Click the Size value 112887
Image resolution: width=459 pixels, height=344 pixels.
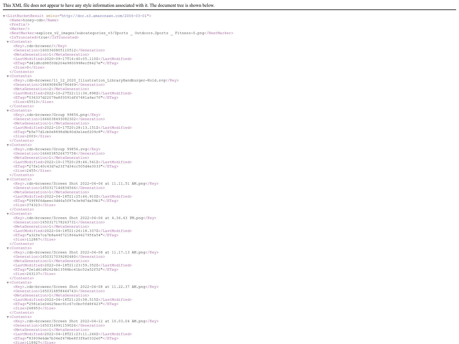point(33,239)
